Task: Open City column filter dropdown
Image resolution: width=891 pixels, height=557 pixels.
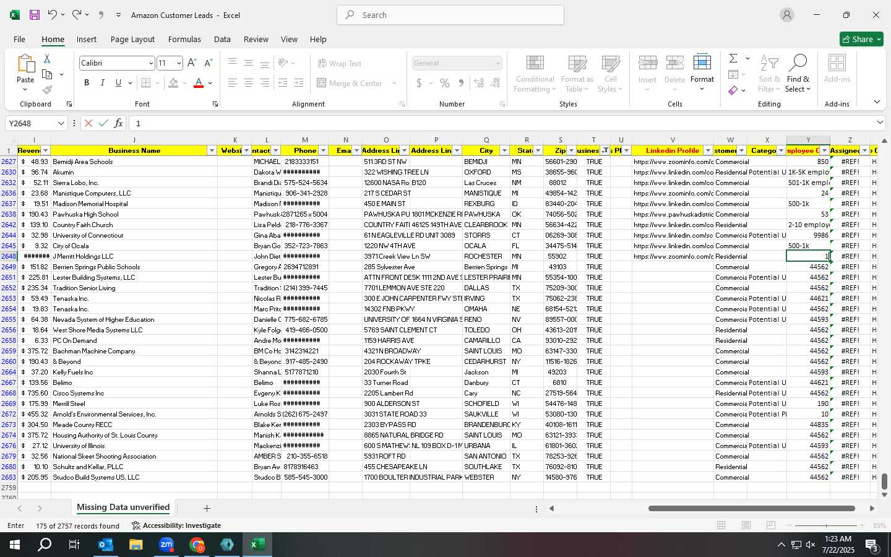Action: point(504,150)
